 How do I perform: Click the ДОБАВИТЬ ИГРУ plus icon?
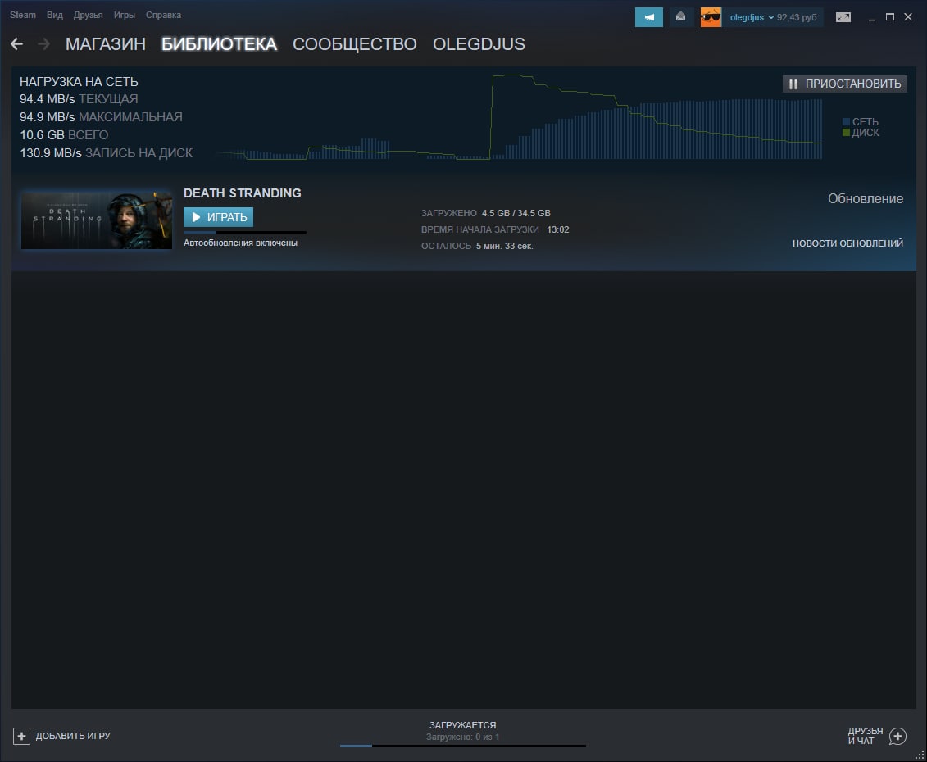(21, 736)
